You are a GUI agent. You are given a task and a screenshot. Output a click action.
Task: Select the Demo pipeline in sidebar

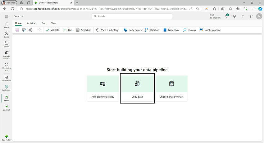tap(7, 98)
